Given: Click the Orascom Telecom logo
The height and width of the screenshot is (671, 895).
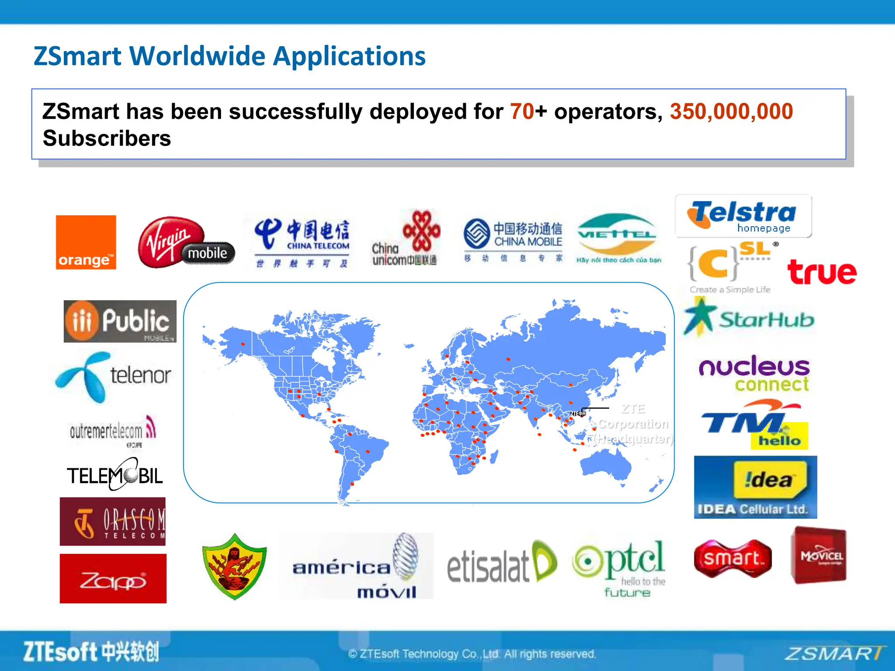Looking at the screenshot, I should click(113, 522).
